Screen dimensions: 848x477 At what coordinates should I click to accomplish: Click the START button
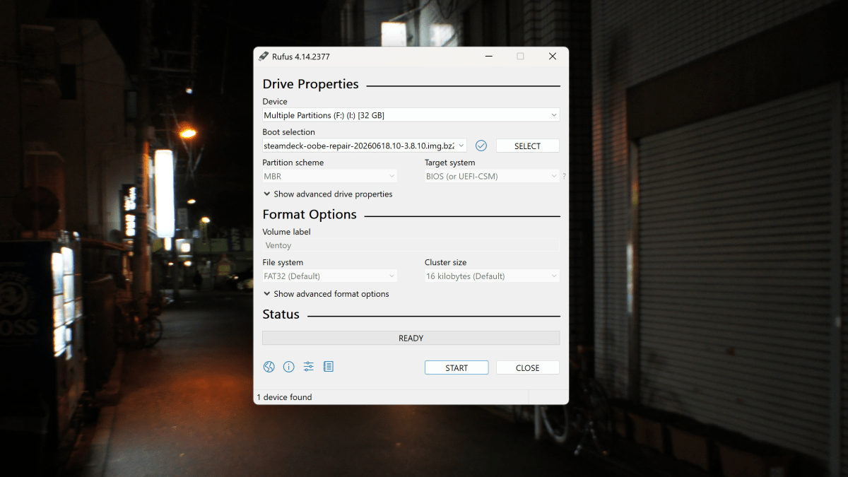click(x=457, y=367)
